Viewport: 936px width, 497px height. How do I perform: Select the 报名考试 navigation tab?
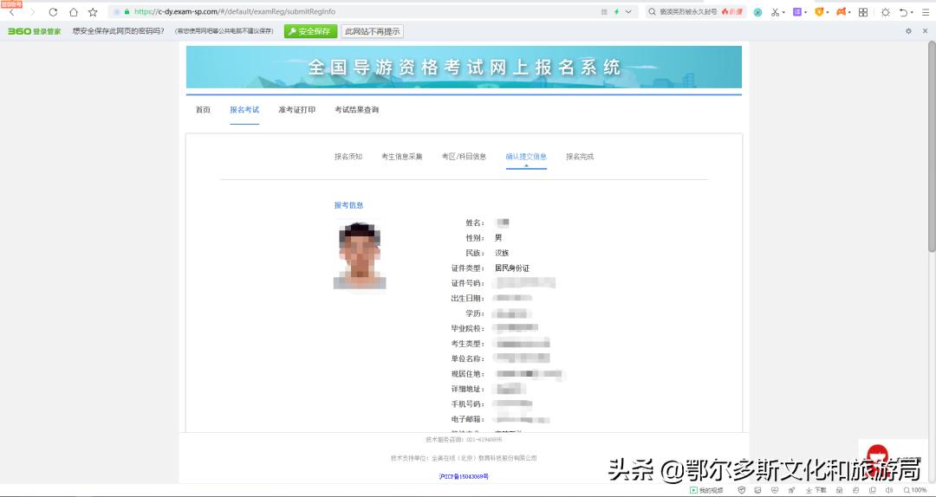pos(244,110)
